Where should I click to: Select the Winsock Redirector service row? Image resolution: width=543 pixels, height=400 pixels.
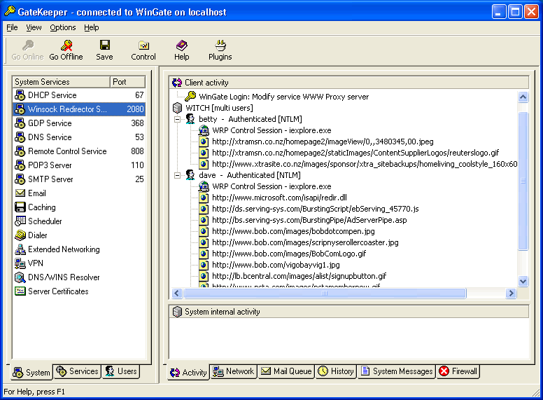(x=79, y=109)
